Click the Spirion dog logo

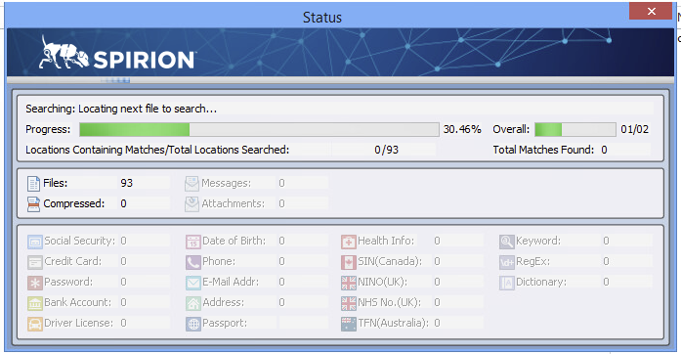[64, 53]
